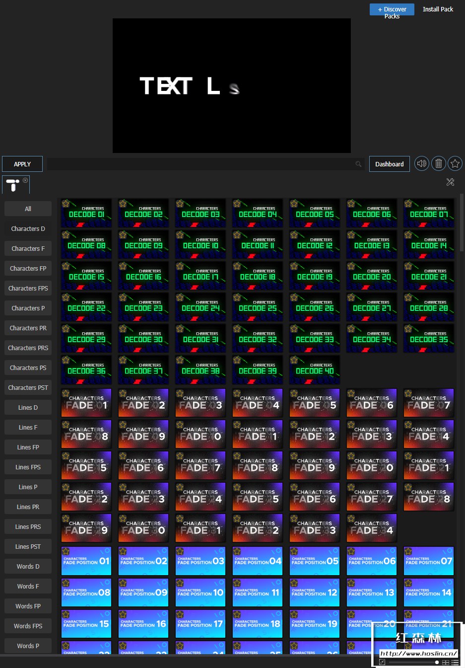Screen dimensions: 465x668
Task: Select the Characters FPS category
Action: pos(28,288)
